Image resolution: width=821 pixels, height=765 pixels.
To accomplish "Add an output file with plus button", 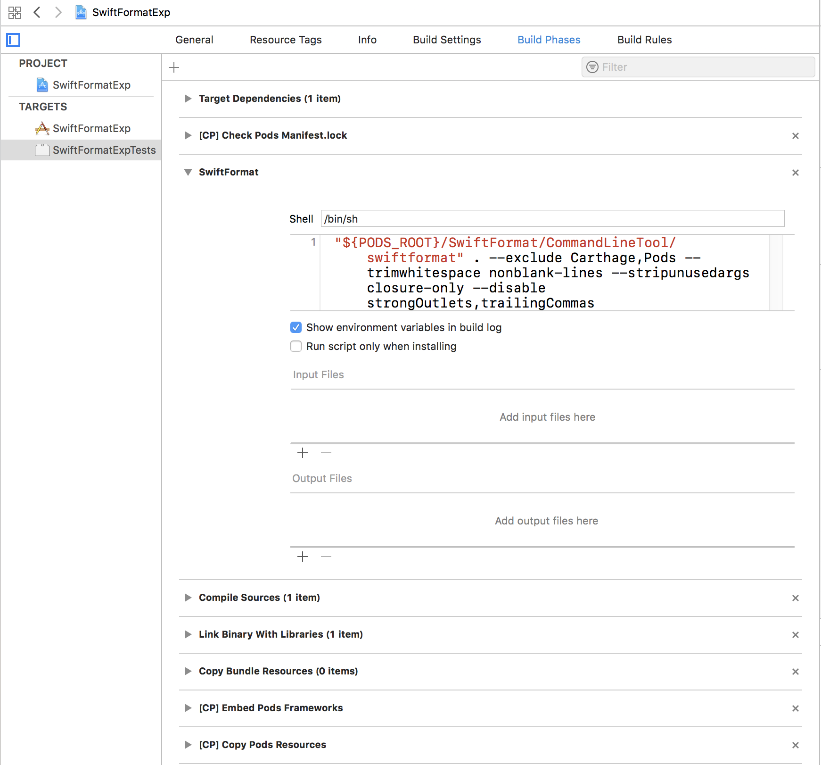I will pos(303,557).
